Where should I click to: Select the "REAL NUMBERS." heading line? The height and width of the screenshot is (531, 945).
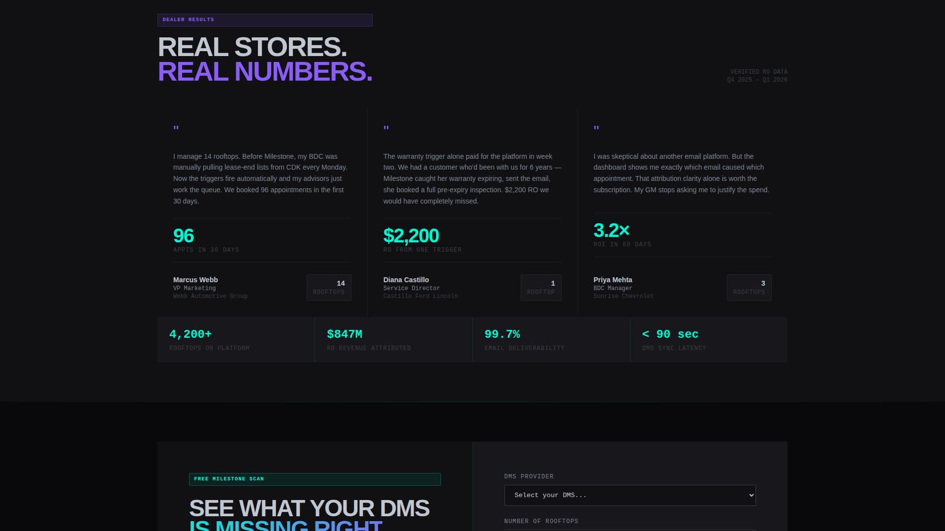(265, 72)
